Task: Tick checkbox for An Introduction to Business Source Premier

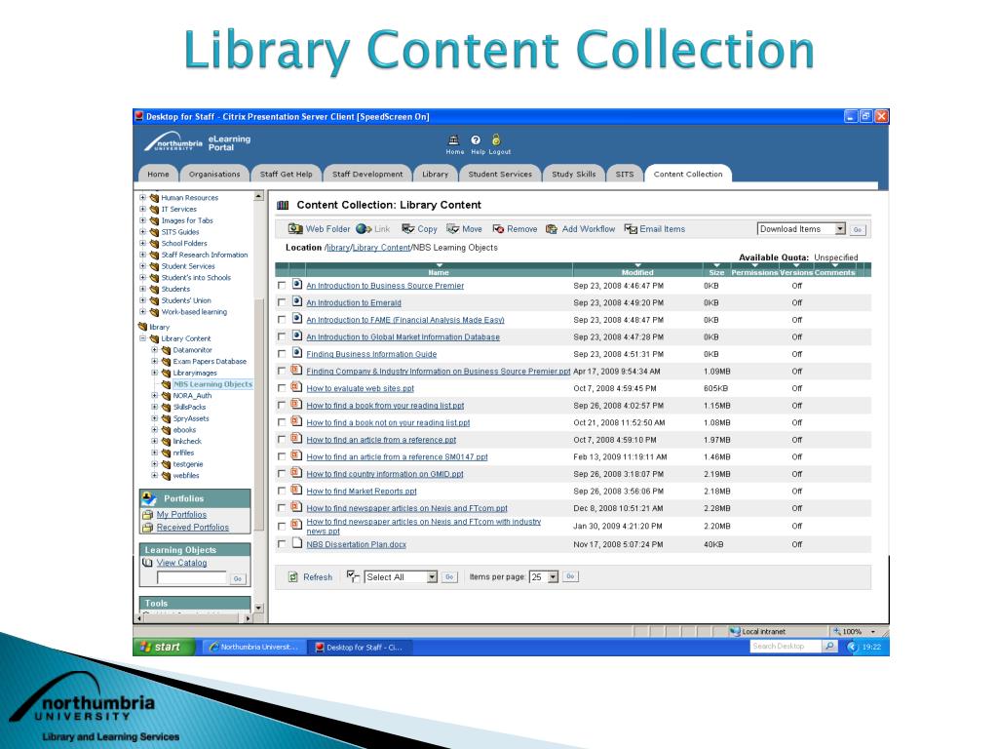Action: [x=282, y=286]
